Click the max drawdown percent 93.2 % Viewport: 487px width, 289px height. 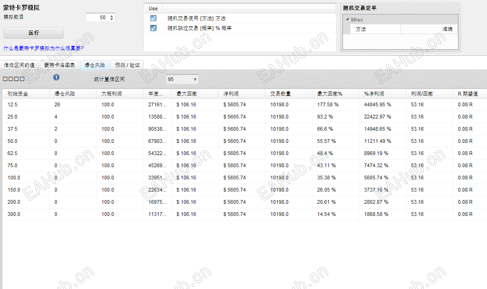tap(325, 117)
